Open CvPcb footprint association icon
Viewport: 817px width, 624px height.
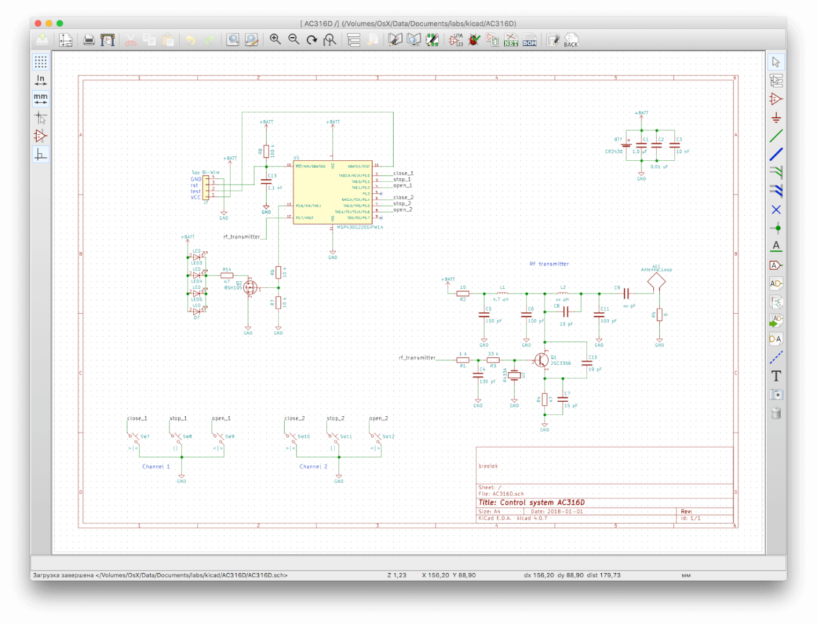492,40
